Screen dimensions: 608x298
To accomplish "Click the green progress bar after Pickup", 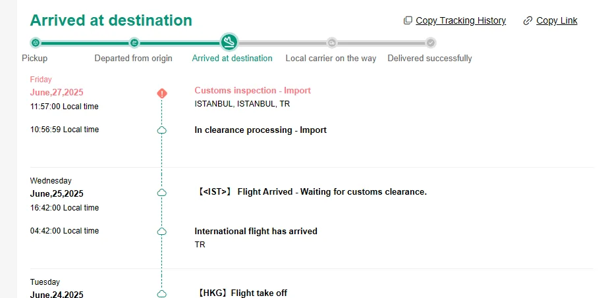I will coord(84,43).
